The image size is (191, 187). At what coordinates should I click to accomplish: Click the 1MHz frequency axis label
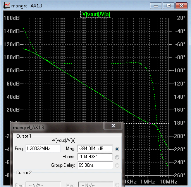click(148, 182)
